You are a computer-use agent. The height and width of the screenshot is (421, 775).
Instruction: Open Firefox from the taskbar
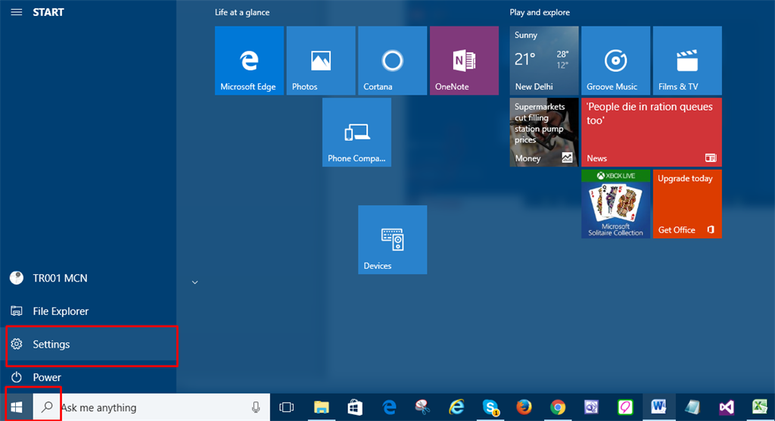click(x=524, y=407)
